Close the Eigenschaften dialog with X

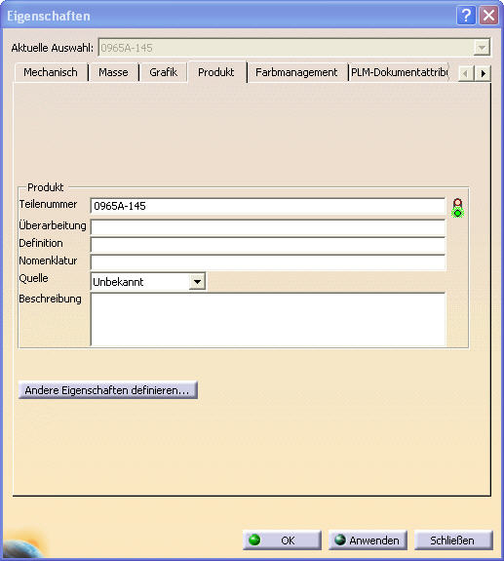pos(488,16)
